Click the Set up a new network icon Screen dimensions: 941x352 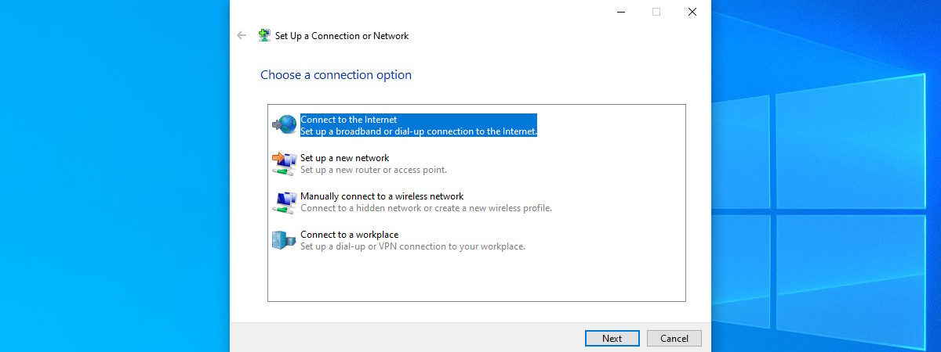point(284,163)
